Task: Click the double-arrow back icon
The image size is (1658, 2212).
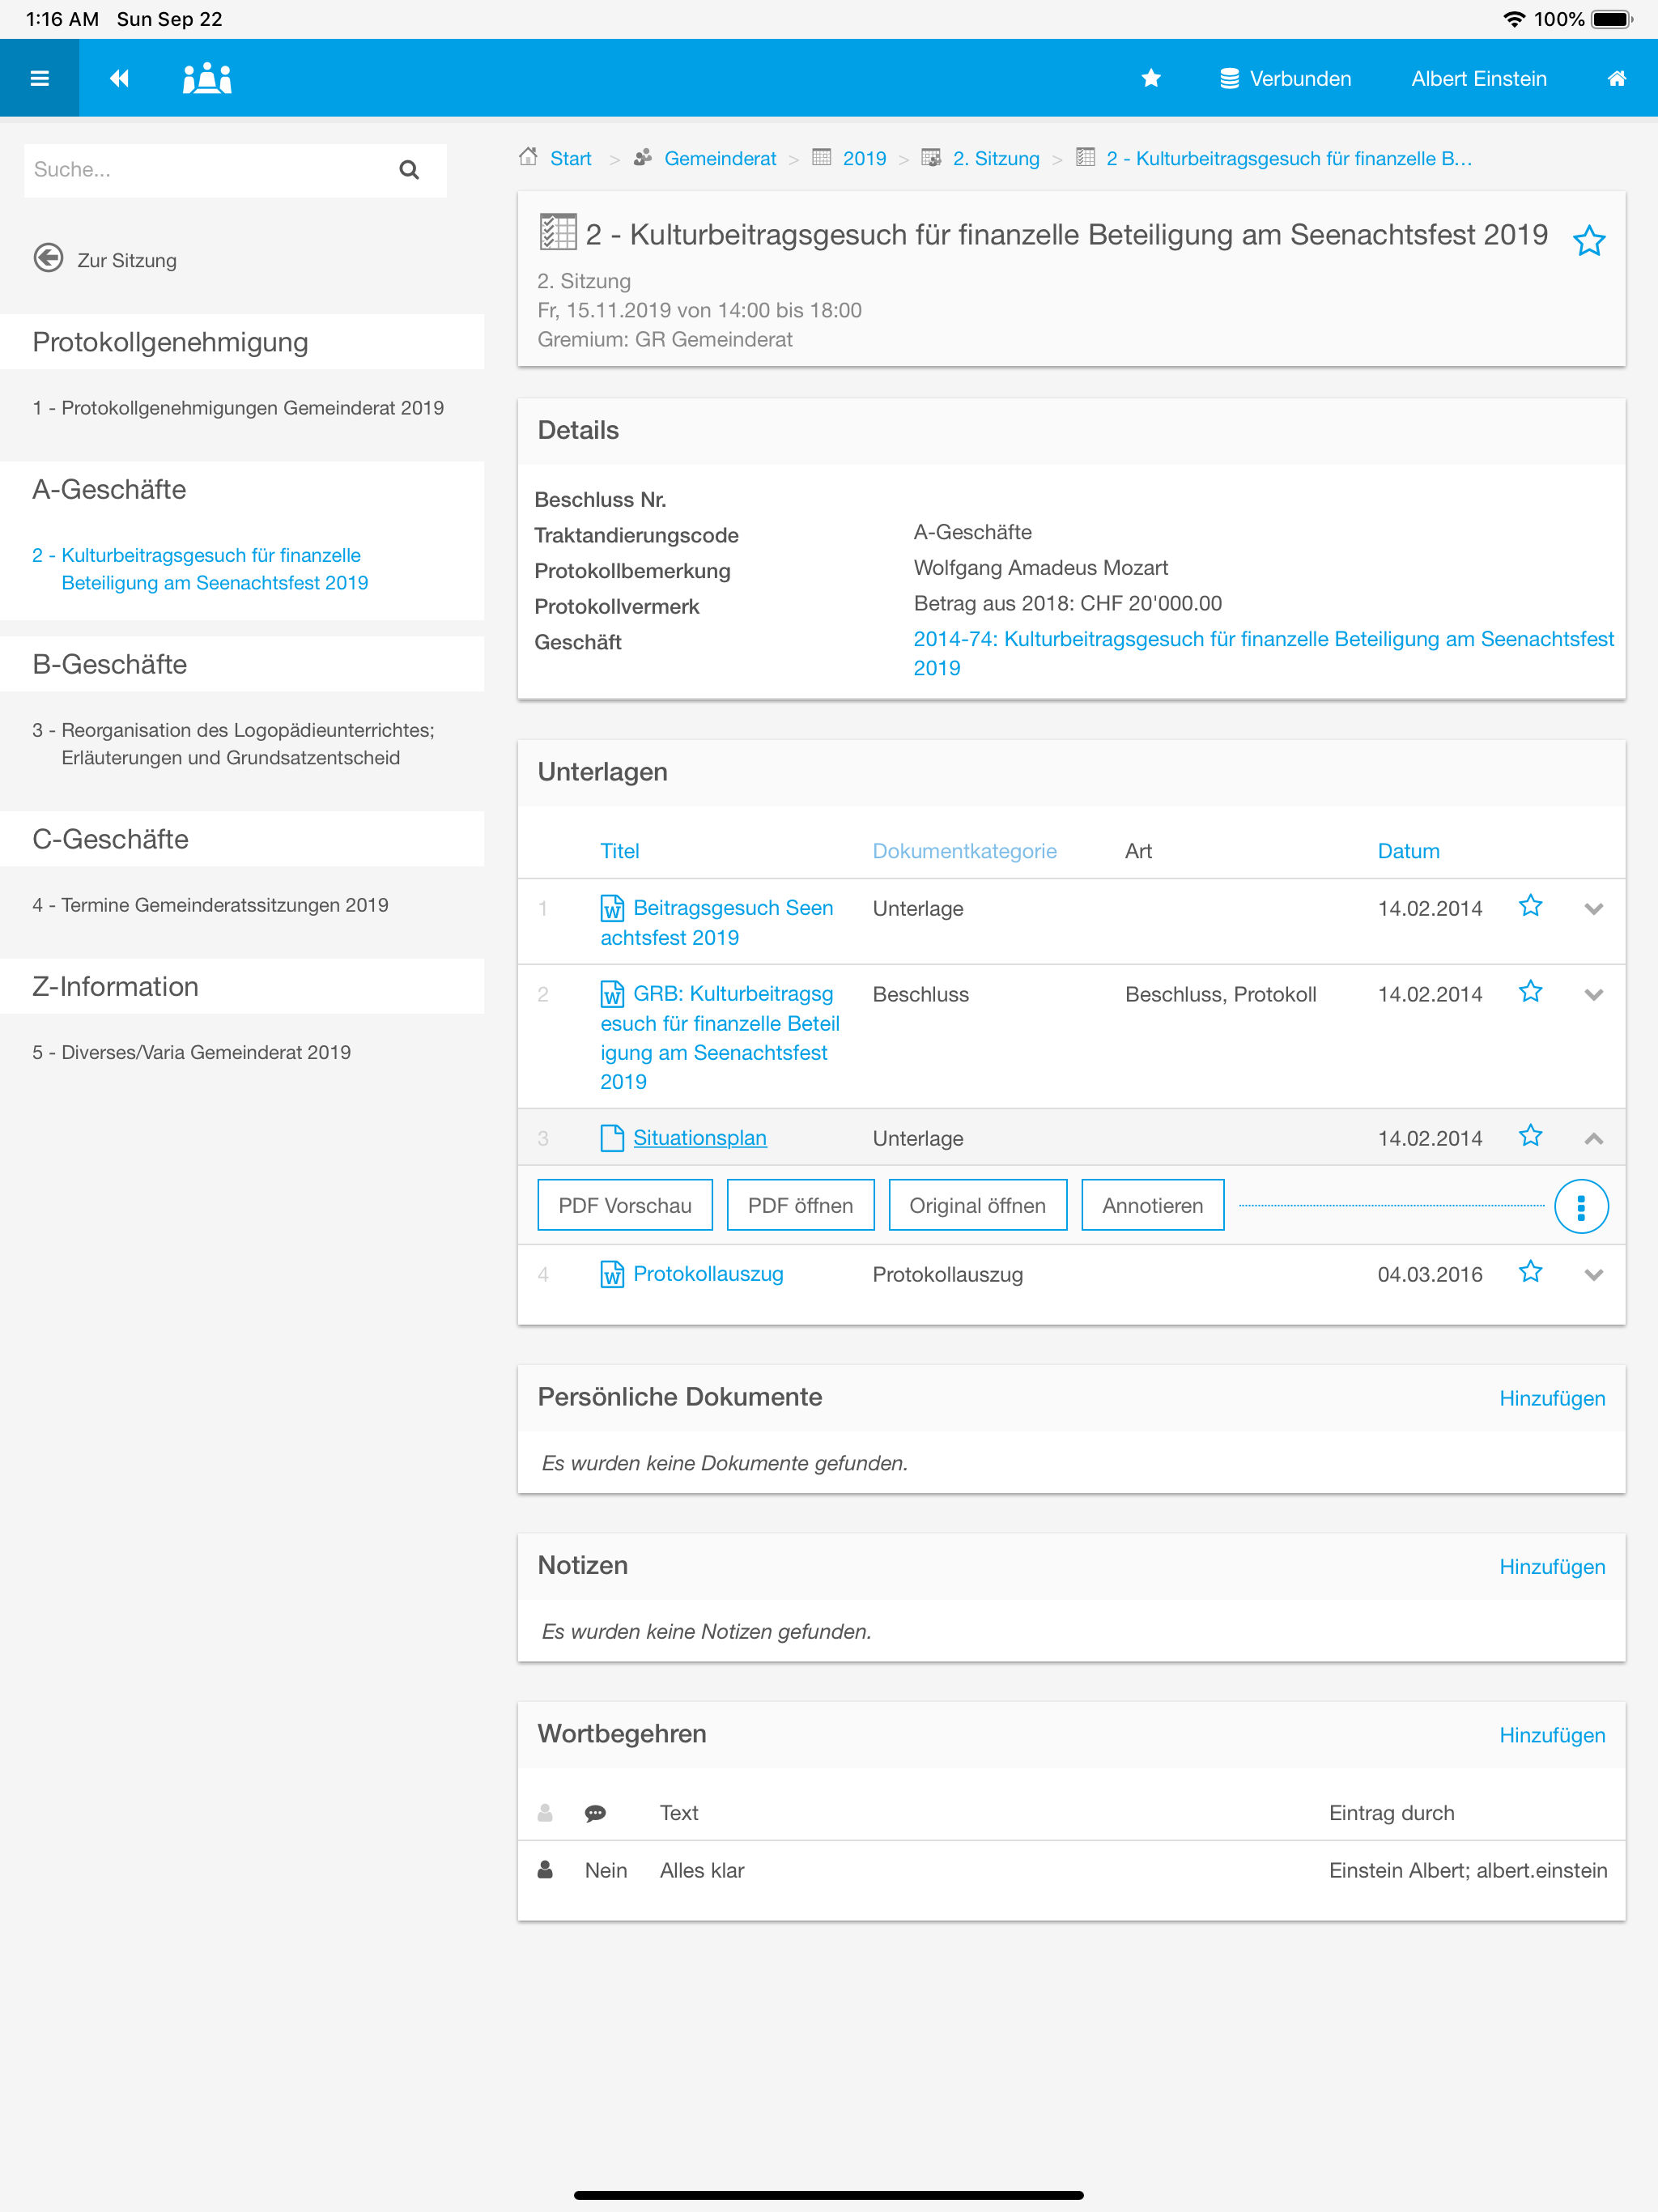Action: [x=119, y=78]
